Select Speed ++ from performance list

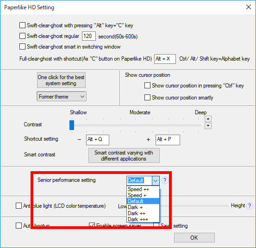click(x=143, y=189)
